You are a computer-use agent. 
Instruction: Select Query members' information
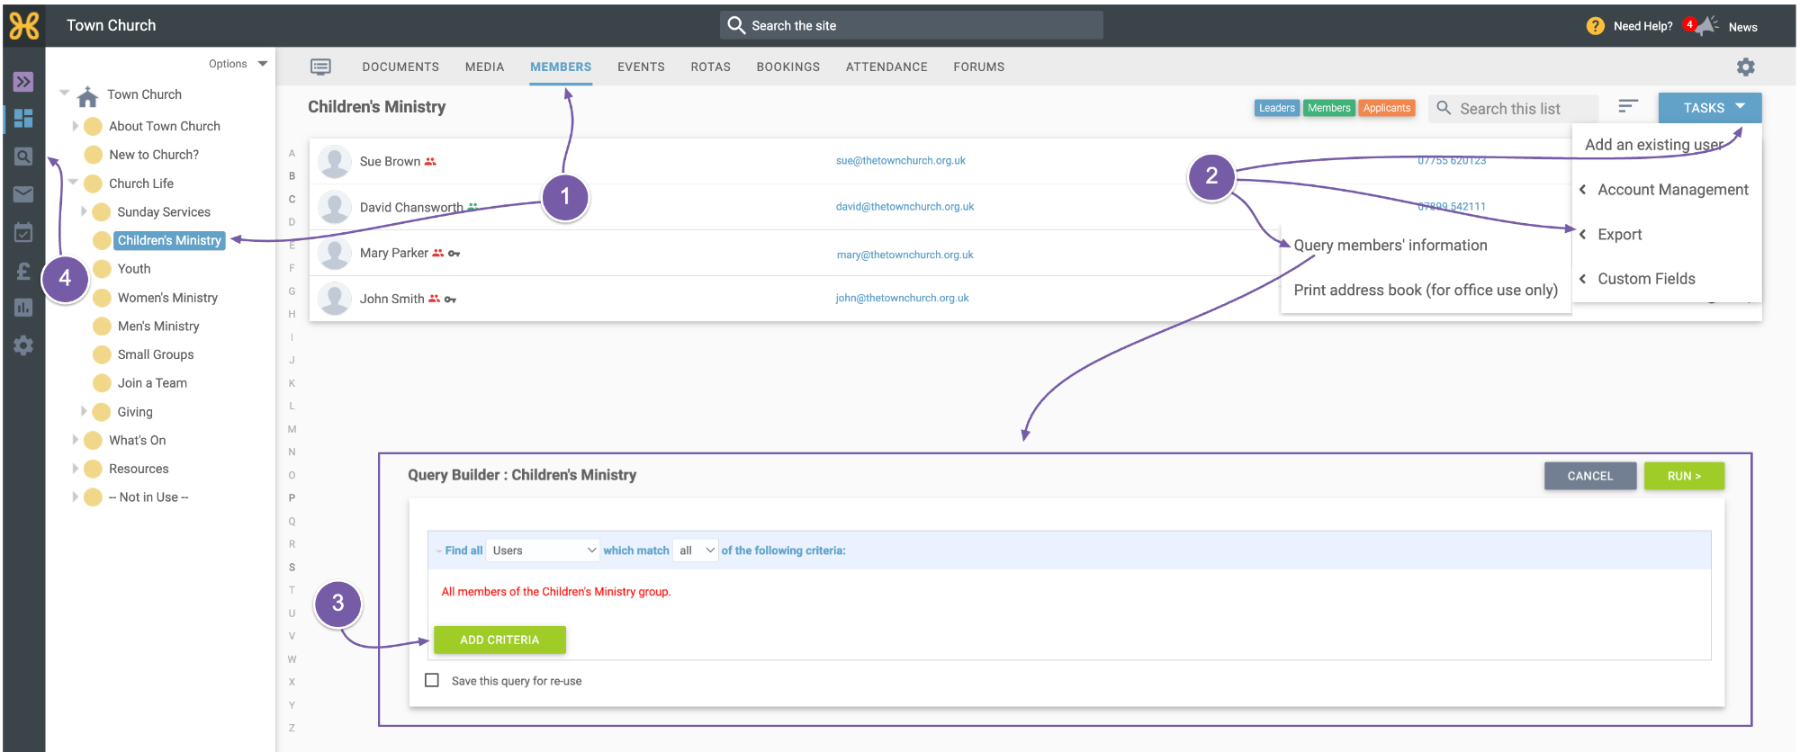[1390, 245]
